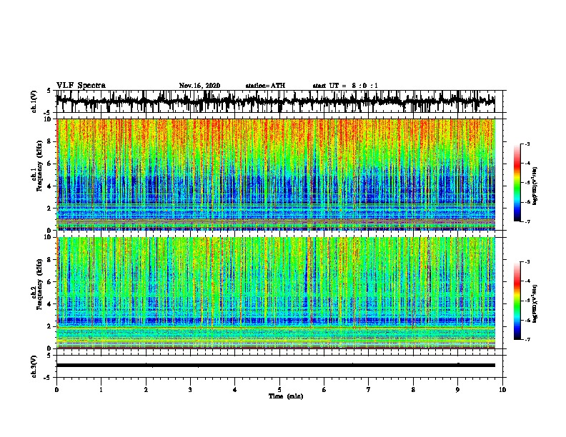Screen dimensions: 566x437
Task: Click the "start UT = 8 : 0 : 1" text
Action: coord(345,86)
